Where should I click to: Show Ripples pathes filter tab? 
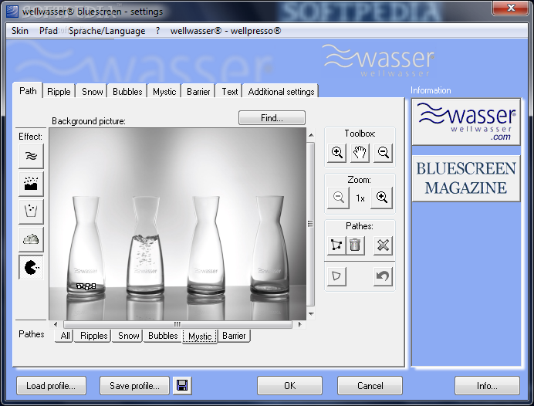pyautogui.click(x=93, y=336)
